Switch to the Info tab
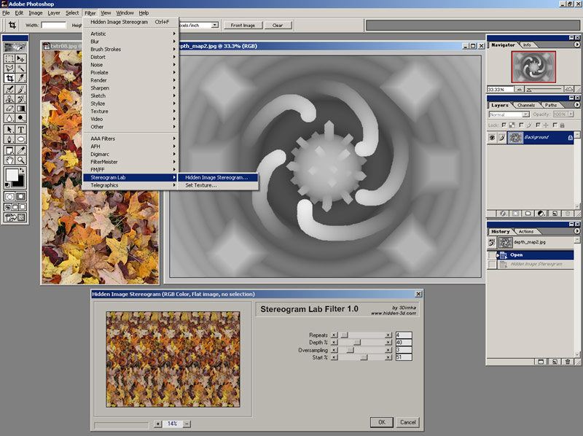Image resolution: width=583 pixels, height=436 pixels. [527, 45]
